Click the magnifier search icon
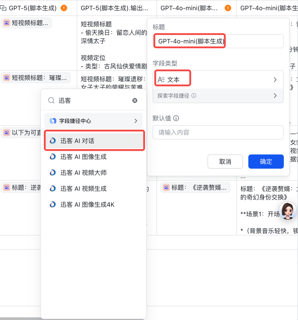Screen dimensions: 298x320 pyautogui.click(x=51, y=100)
